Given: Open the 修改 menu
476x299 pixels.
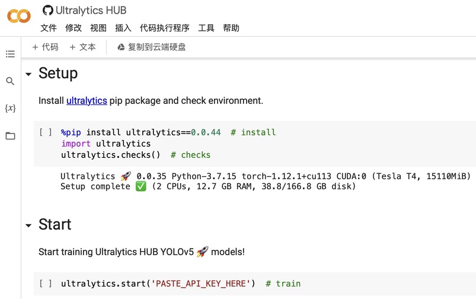Looking at the screenshot, I should pyautogui.click(x=74, y=28).
